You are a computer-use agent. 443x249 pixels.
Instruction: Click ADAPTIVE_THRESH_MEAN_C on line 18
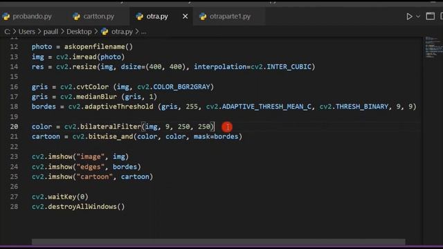[x=266, y=107]
